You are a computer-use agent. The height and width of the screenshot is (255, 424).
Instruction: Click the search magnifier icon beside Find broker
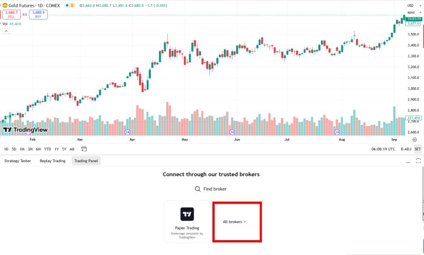[198, 189]
